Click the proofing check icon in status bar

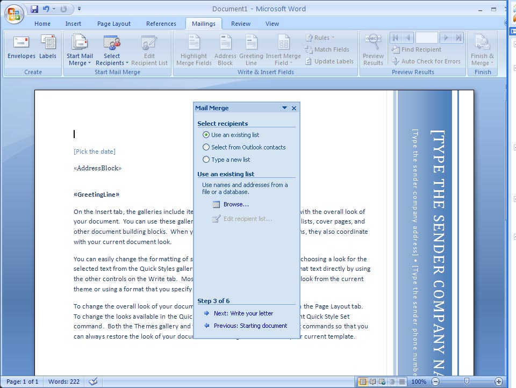tap(94, 382)
